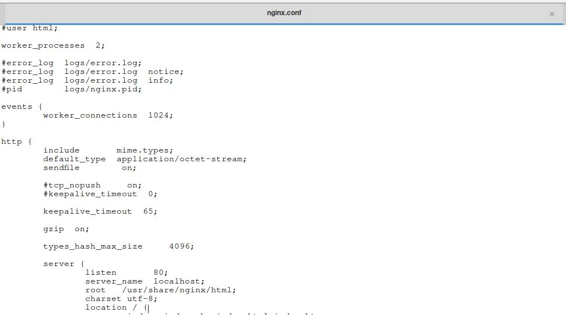
Task: Click the word 'notice;' in error_log line
Action: (x=166, y=72)
